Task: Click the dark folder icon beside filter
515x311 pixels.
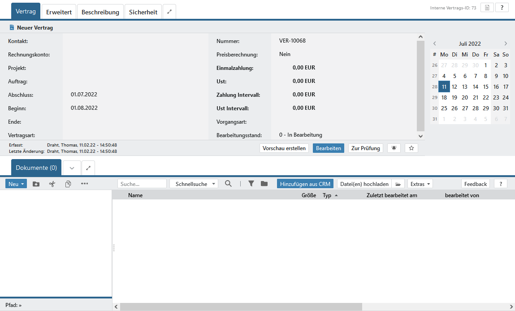Action: point(264,184)
